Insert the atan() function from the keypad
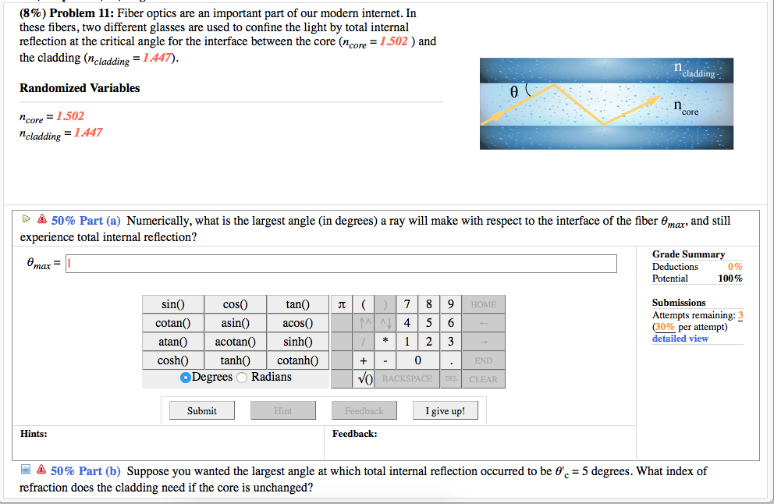The height and width of the screenshot is (504, 774). [172, 341]
